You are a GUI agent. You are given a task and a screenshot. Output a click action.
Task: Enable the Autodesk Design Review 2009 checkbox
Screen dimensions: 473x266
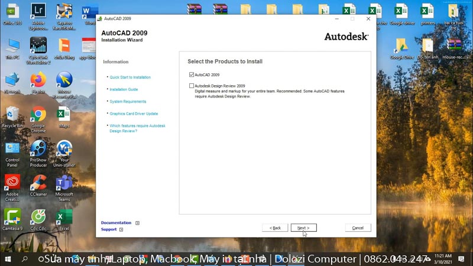pos(191,86)
